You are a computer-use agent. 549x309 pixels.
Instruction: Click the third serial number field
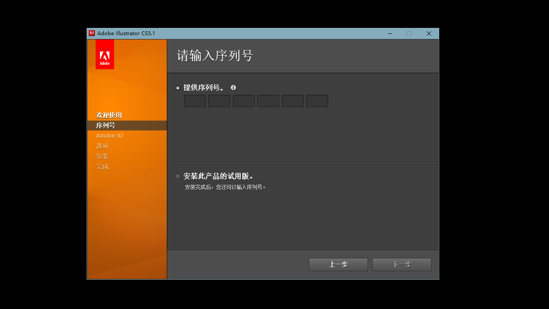[x=243, y=100]
